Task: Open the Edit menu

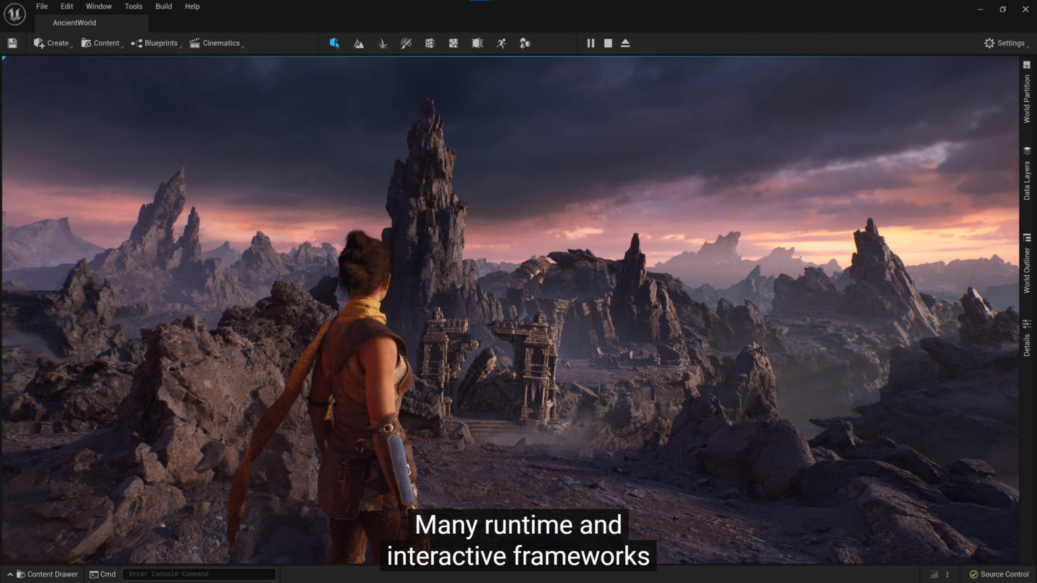Action: pos(67,6)
